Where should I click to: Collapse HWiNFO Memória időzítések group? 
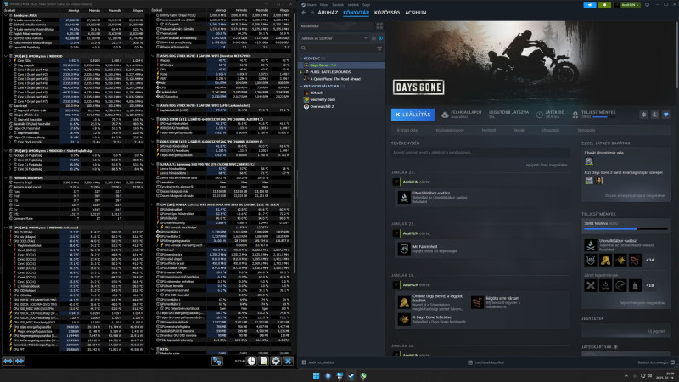pos(6,177)
